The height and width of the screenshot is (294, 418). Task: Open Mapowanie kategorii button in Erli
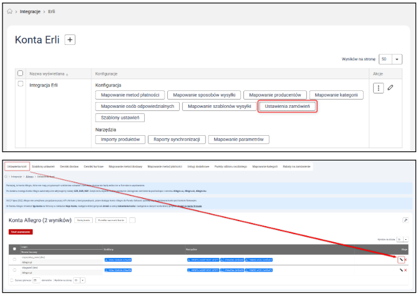coord(336,95)
